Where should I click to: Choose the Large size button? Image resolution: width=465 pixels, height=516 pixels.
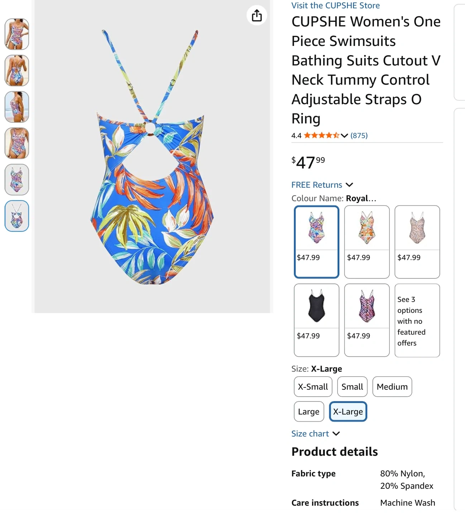click(308, 412)
